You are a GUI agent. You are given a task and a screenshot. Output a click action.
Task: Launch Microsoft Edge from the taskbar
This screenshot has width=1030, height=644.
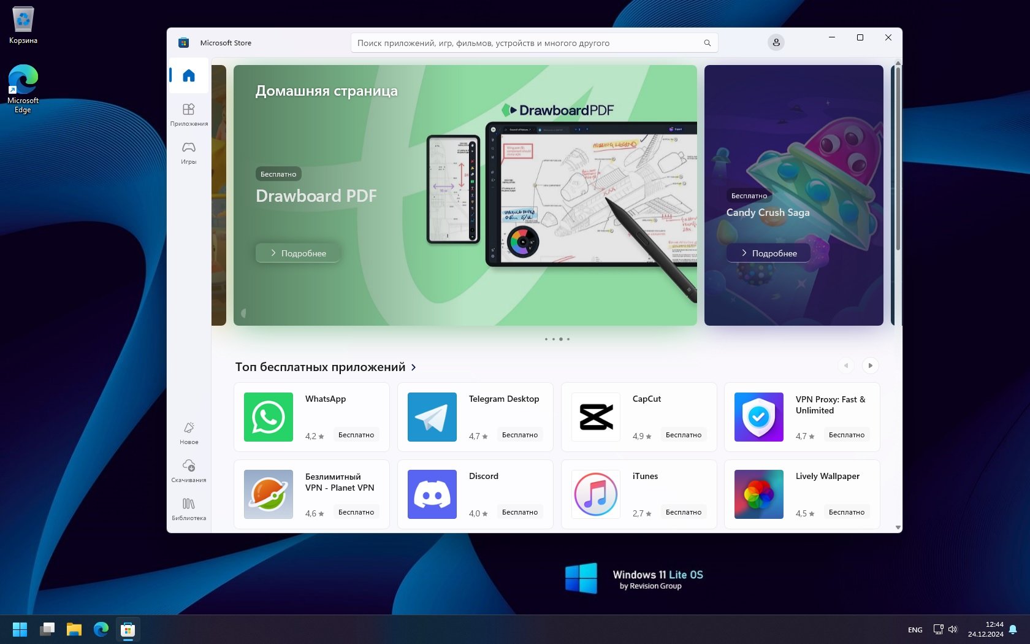(x=101, y=629)
